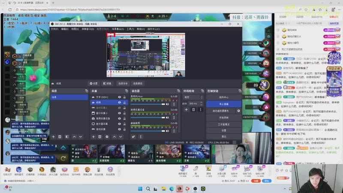
Task: Open the 工具(T) menu in OBS
Action: click(130, 29)
